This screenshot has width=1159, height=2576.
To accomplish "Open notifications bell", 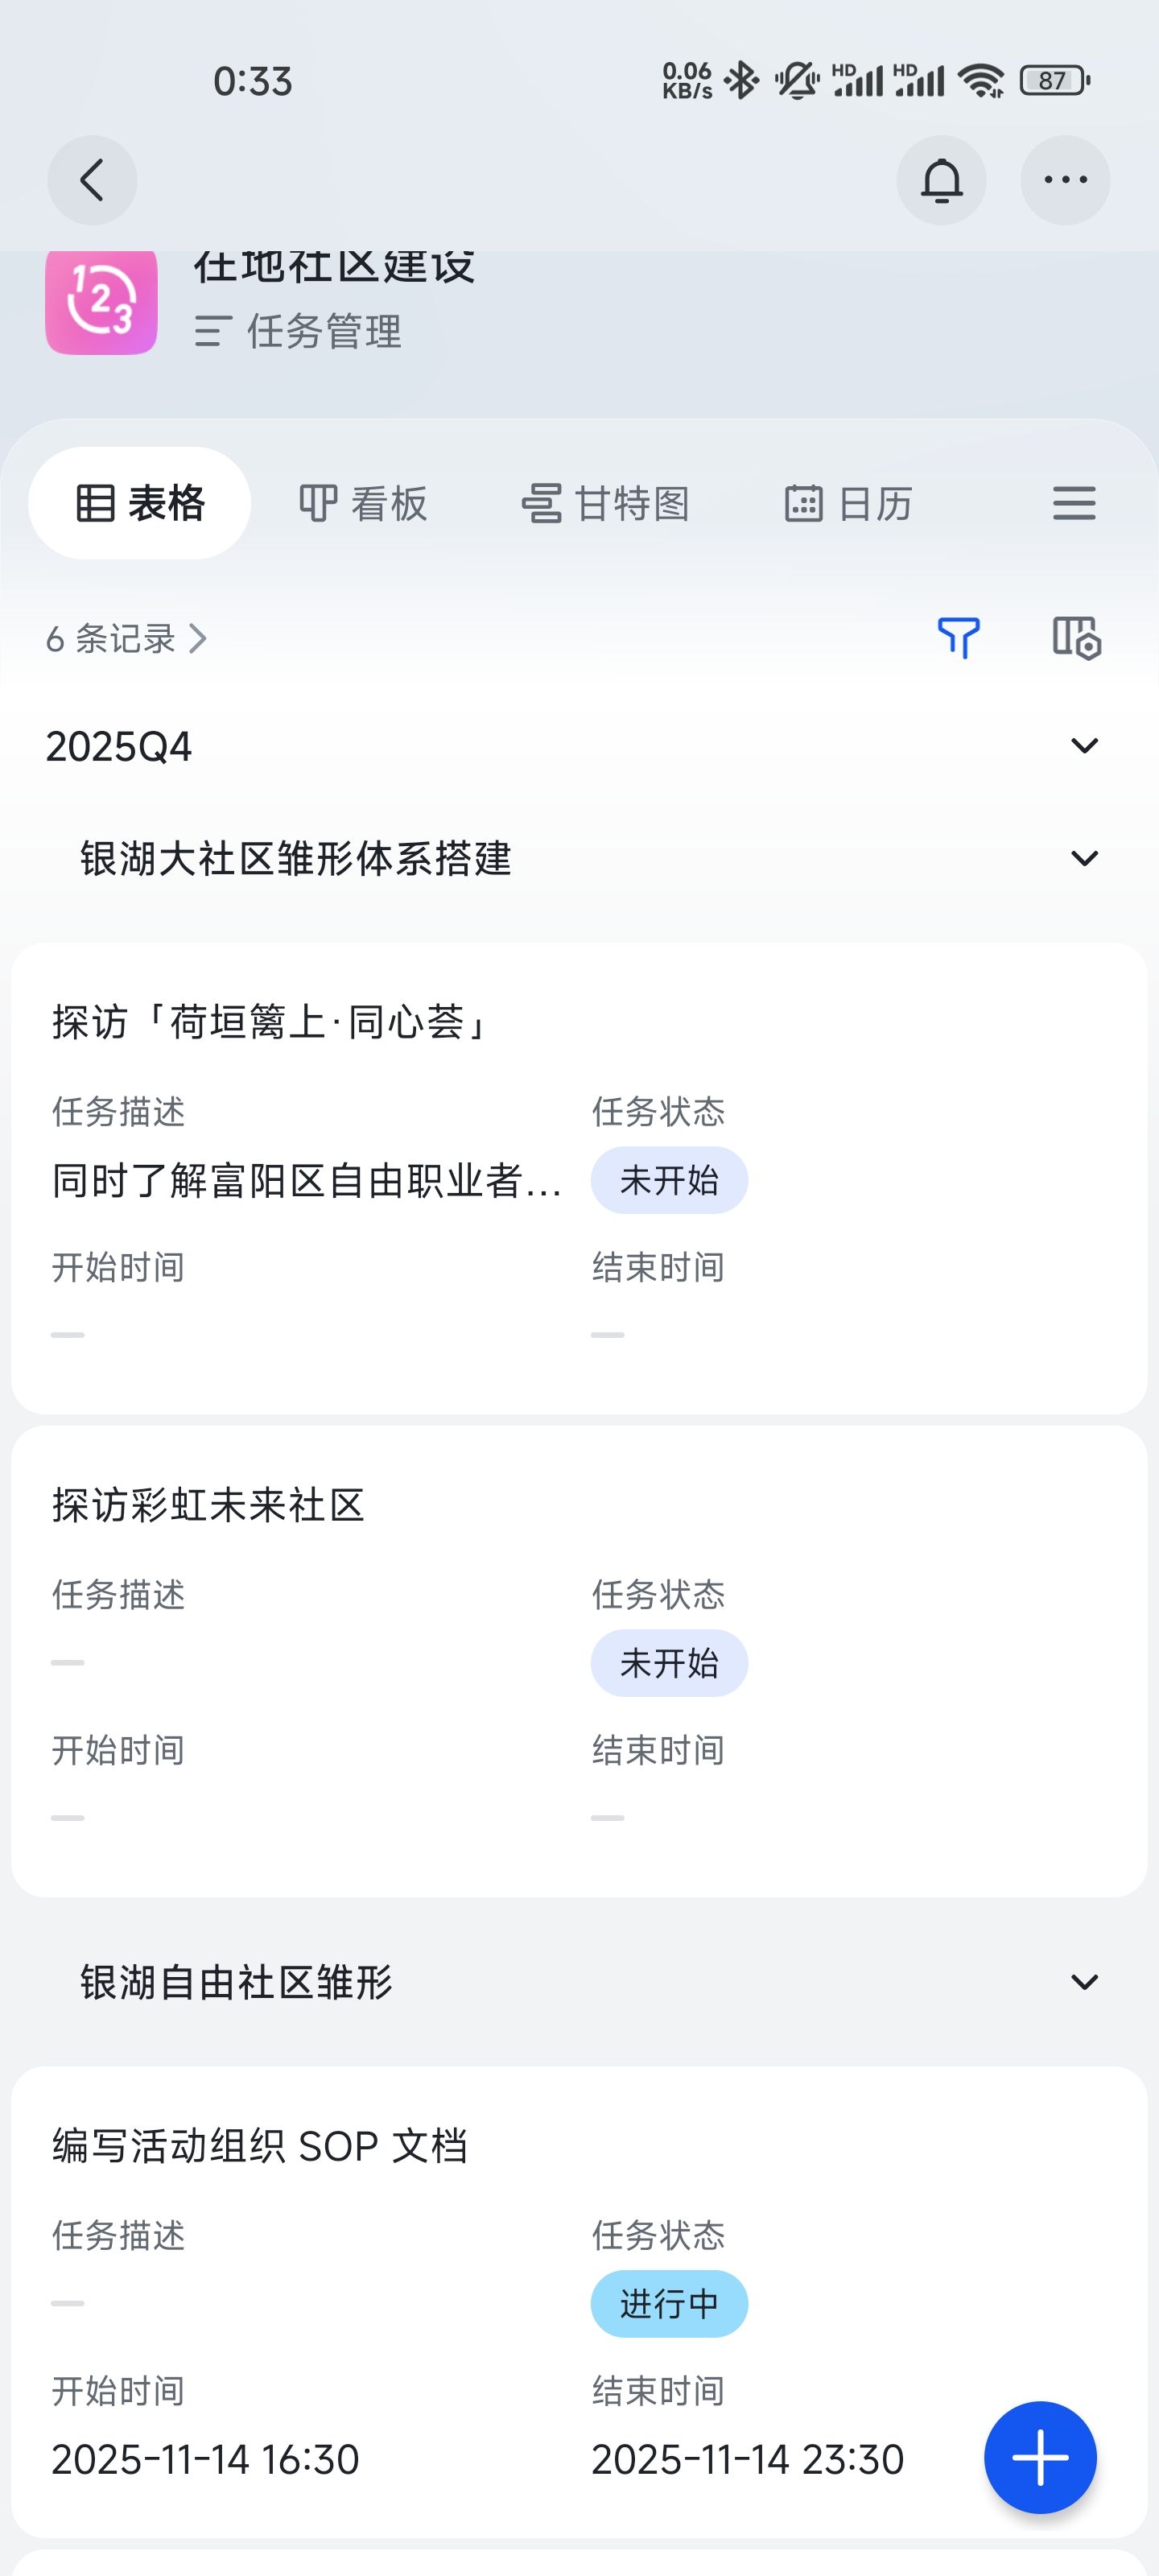I will click(x=941, y=180).
